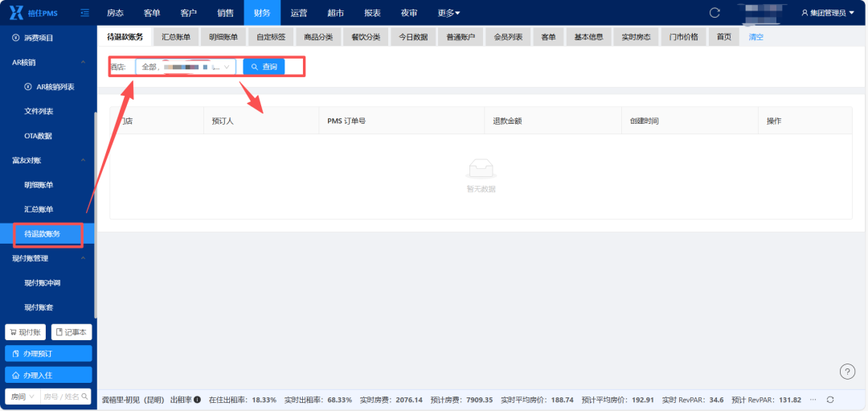Switch to the 基本信息 page tab

tap(589, 37)
